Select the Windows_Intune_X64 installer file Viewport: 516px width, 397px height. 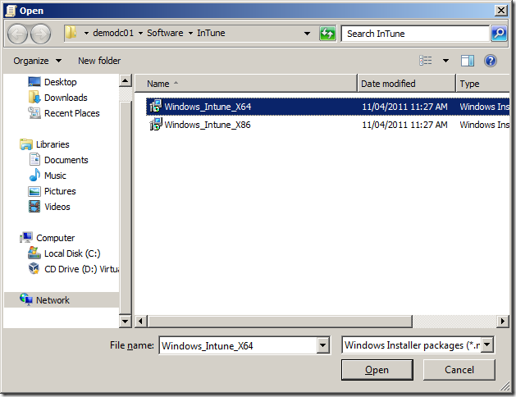click(x=207, y=106)
